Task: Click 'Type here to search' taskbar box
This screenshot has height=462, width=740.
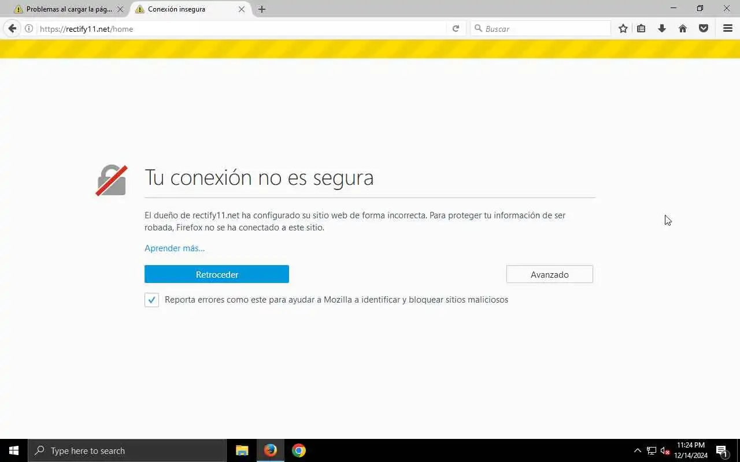Action: click(x=127, y=450)
